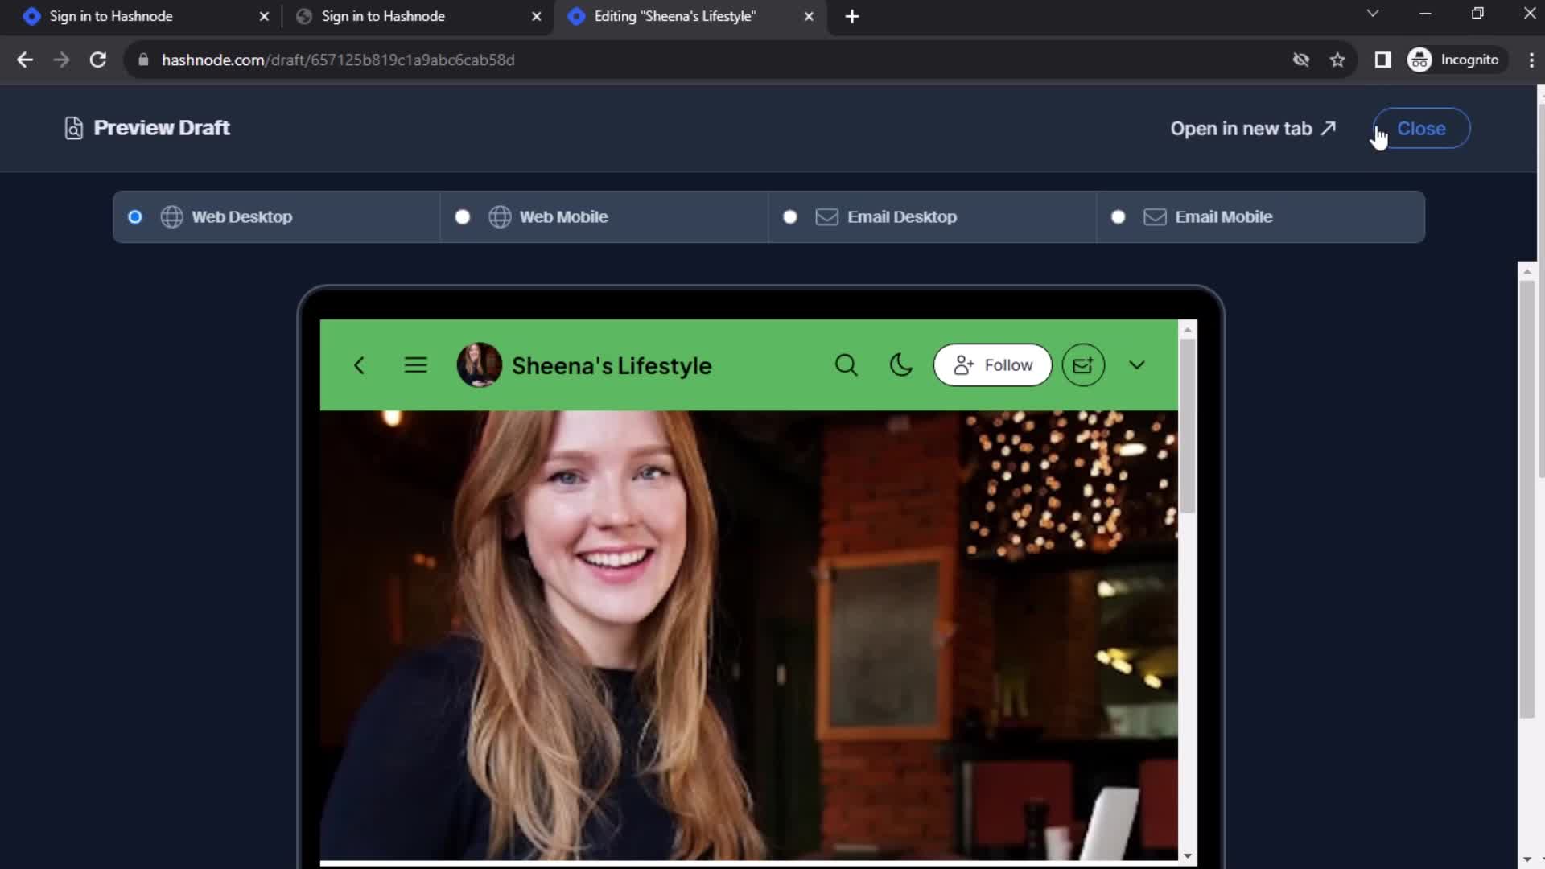Click the Close preview button
The width and height of the screenshot is (1545, 869).
point(1421,129)
